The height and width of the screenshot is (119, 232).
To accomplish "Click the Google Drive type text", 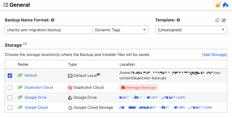I will 85,97.
